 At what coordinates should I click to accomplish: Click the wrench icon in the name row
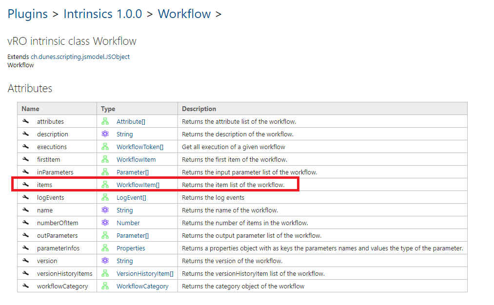point(25,210)
